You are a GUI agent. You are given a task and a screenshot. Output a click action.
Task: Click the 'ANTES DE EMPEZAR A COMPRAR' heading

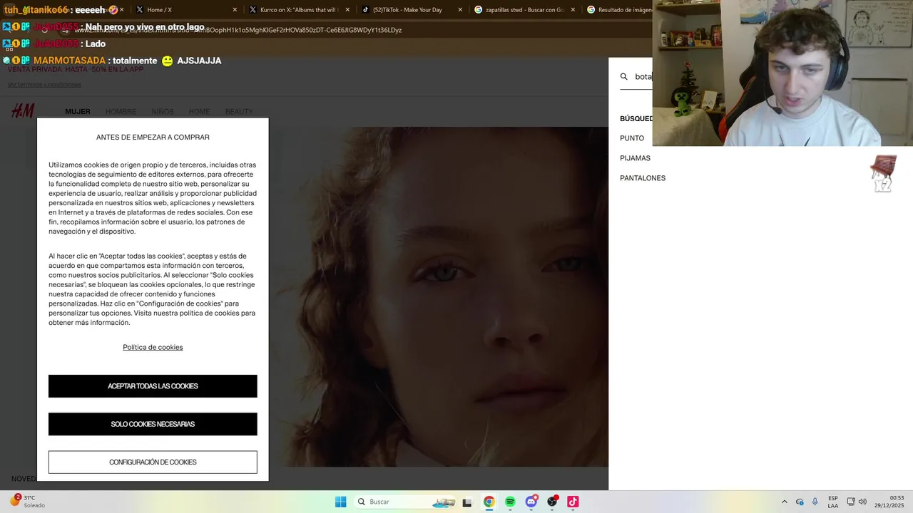(153, 138)
